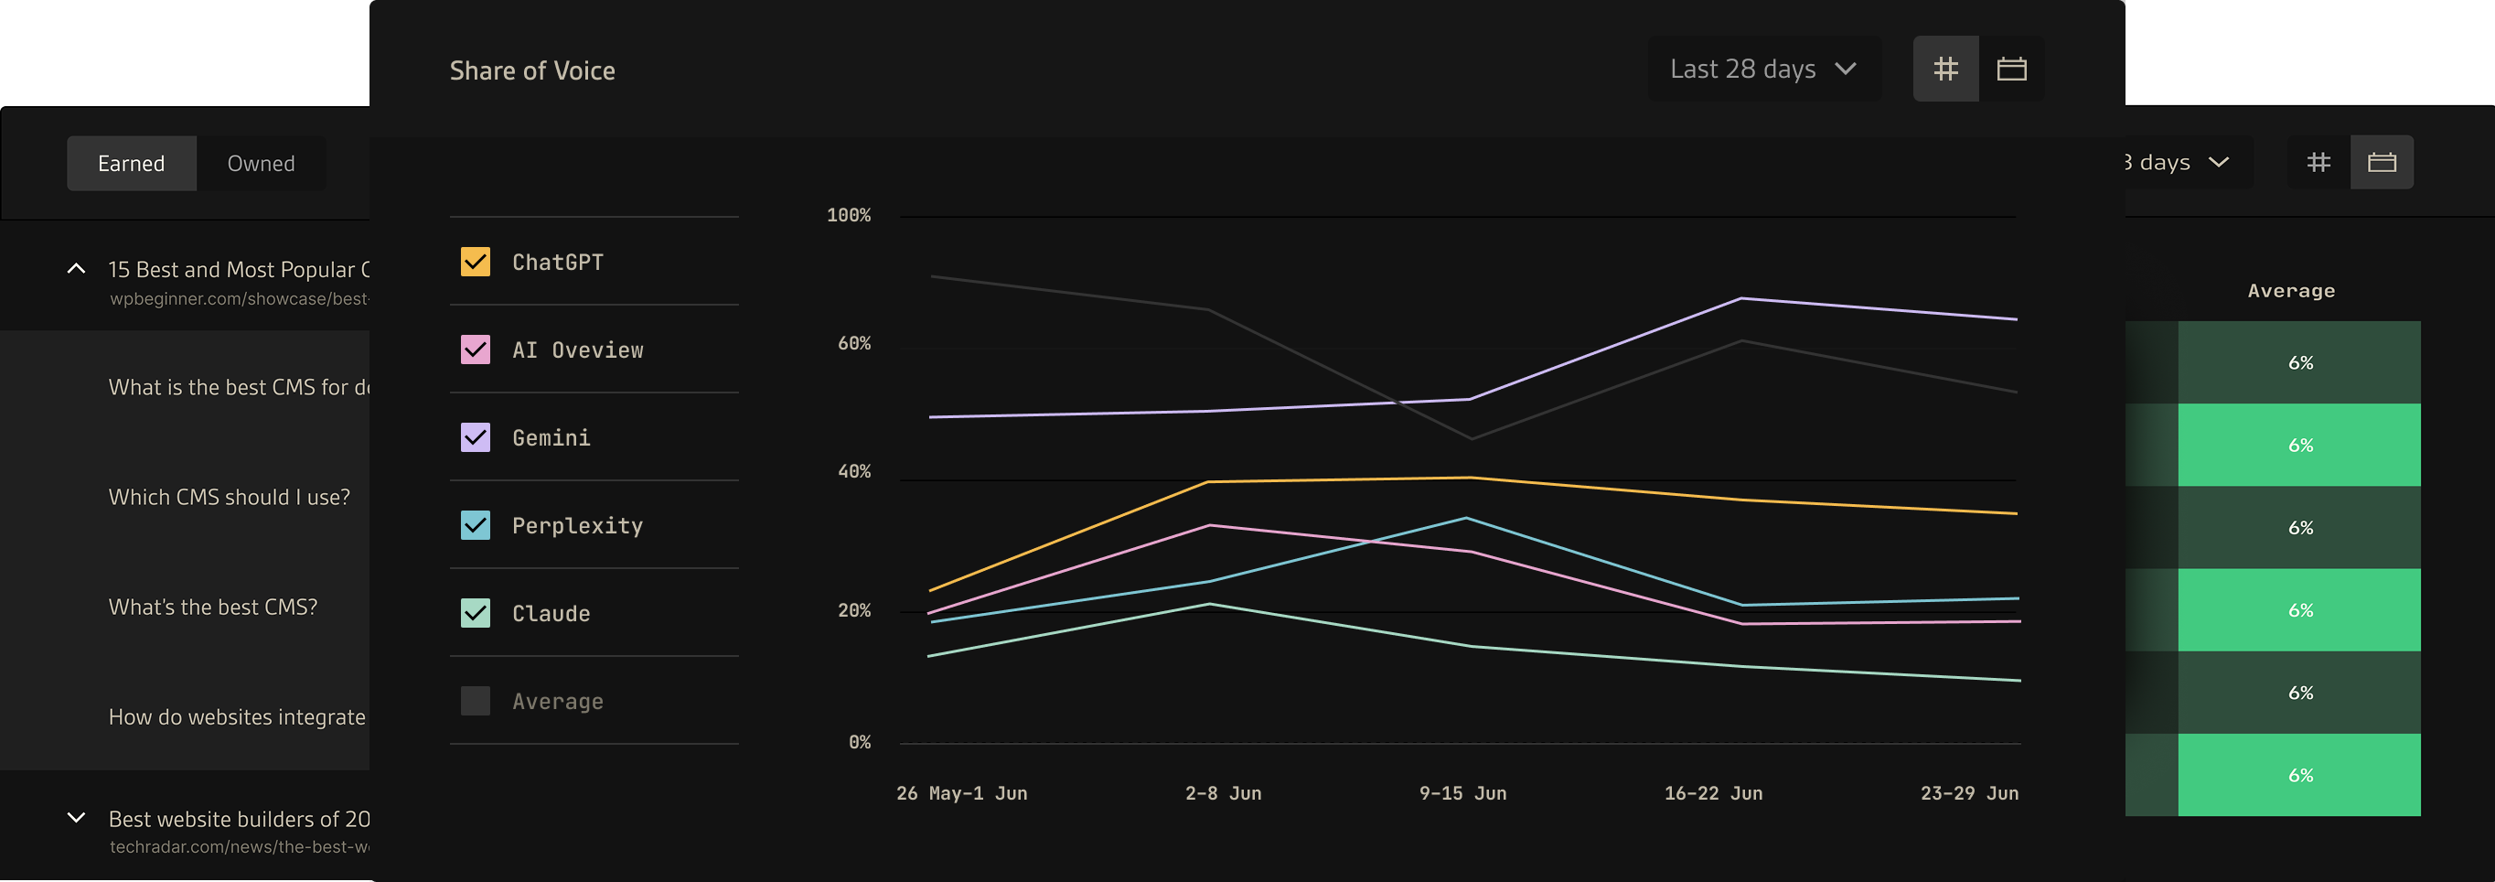
Task: Click the 9-15 Jun axis label
Action: pyautogui.click(x=1462, y=793)
